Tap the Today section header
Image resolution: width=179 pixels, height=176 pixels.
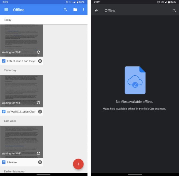coord(8,20)
